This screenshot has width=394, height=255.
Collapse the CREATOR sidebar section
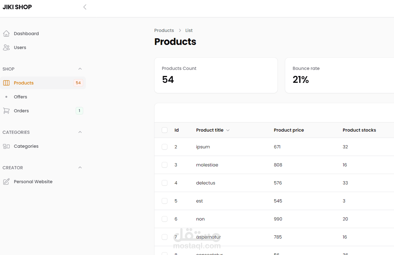pos(80,168)
